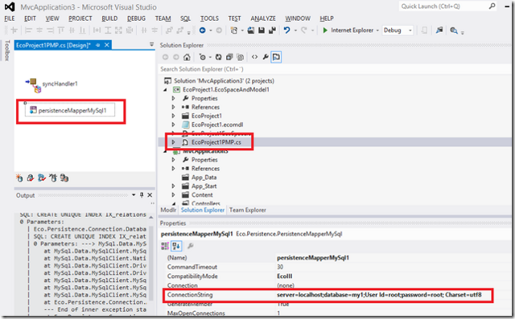515x319 pixels.
Task: Open the ANALYZE menu
Action: pos(263,18)
